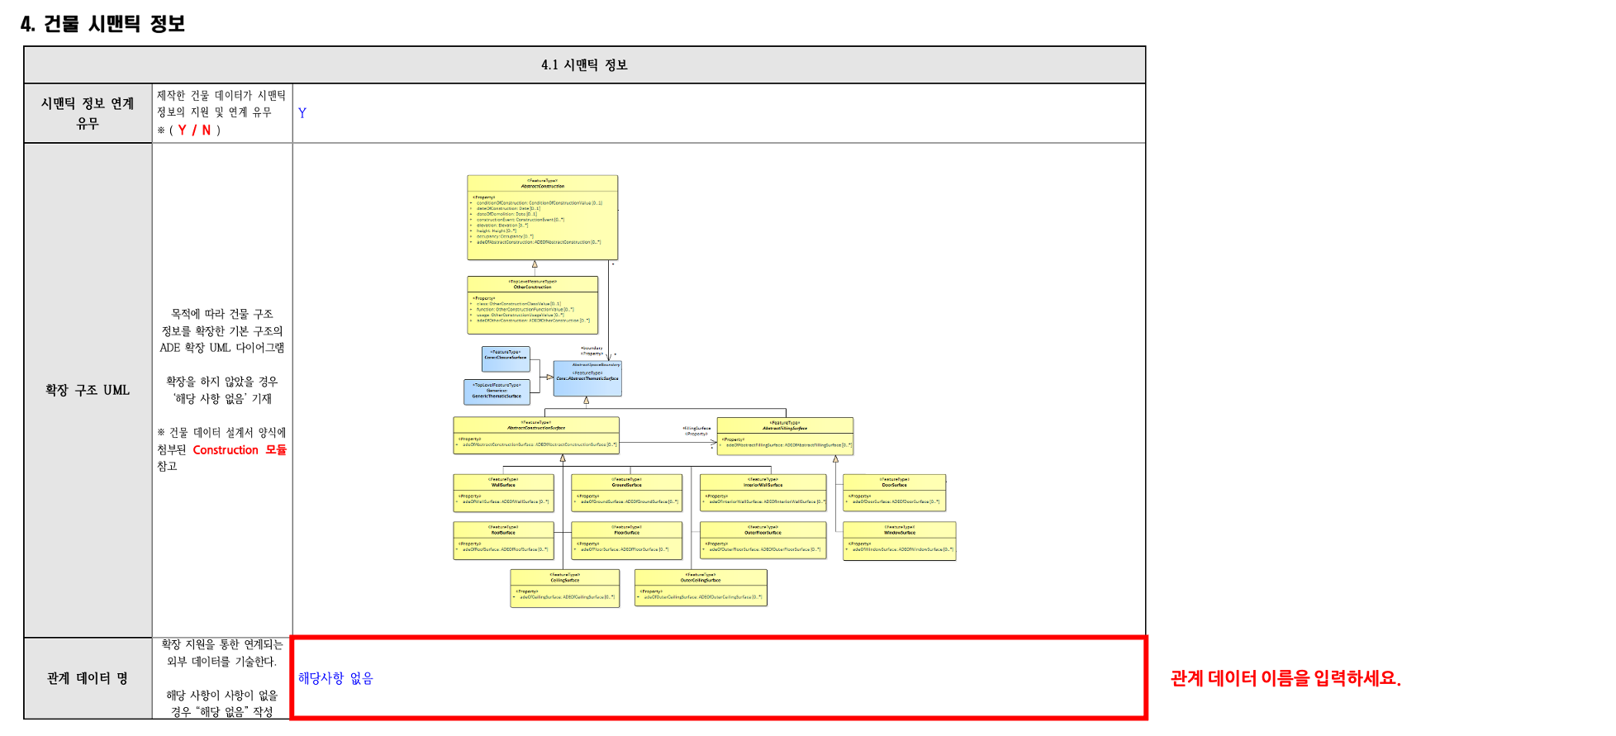1616x736 pixels.
Task: Select the CeilingSurface class box
Action: point(565,588)
